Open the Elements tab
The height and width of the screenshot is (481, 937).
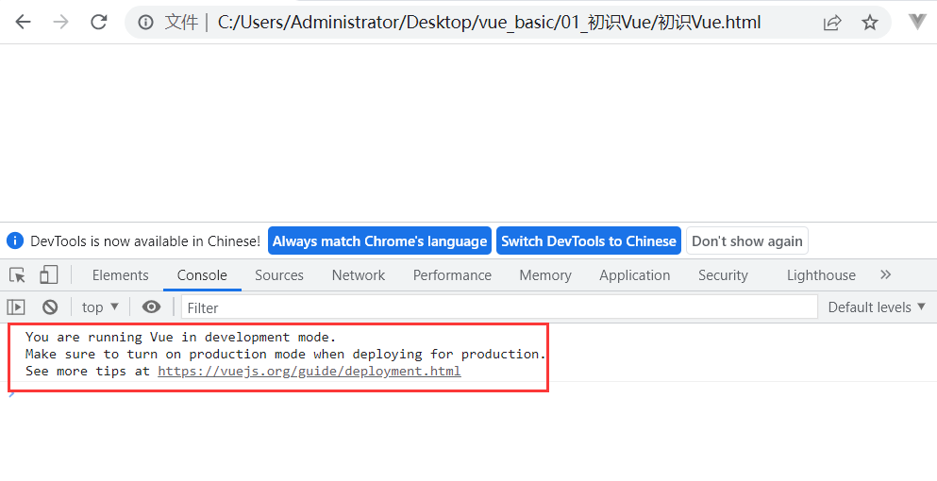(120, 274)
